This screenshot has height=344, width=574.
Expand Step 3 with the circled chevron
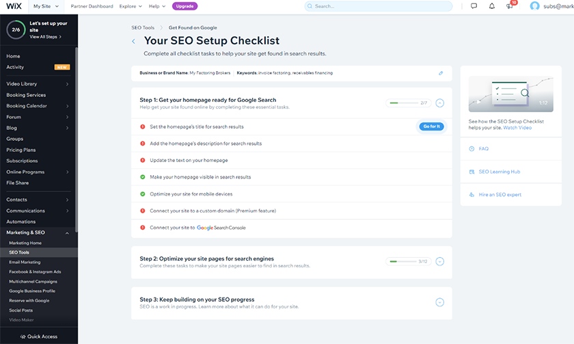point(439,302)
